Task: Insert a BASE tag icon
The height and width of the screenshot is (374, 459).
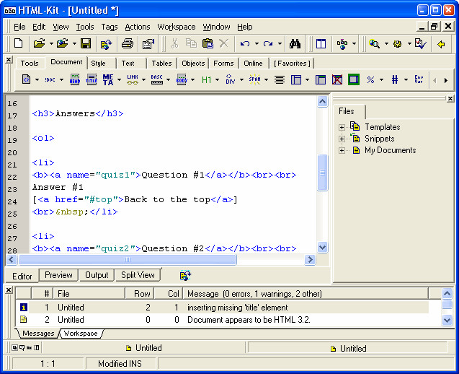Action: point(156,79)
